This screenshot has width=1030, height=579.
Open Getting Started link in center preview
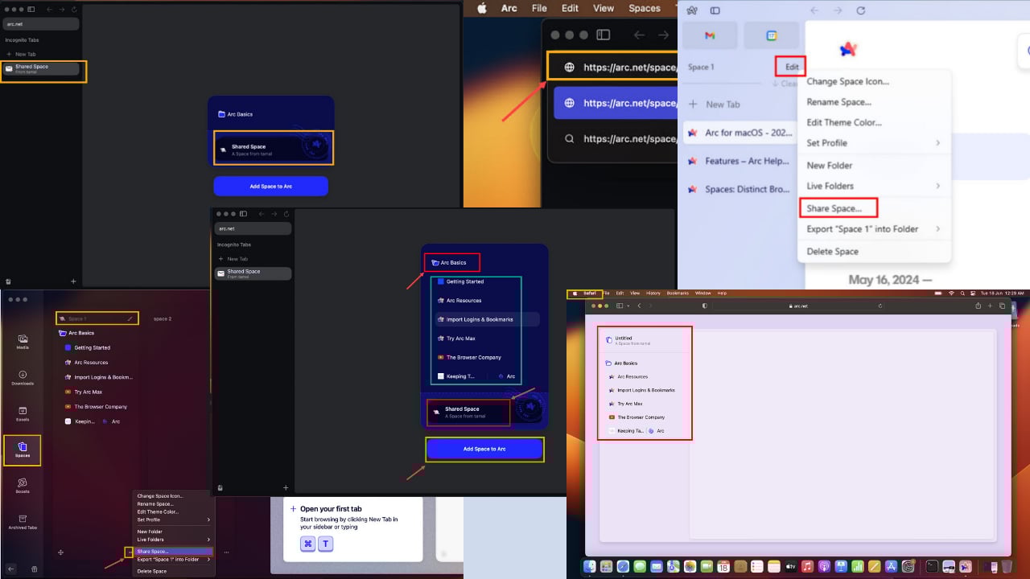click(464, 281)
